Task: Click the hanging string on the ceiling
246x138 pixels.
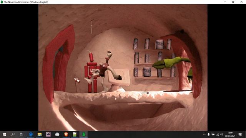Action: point(91,27)
